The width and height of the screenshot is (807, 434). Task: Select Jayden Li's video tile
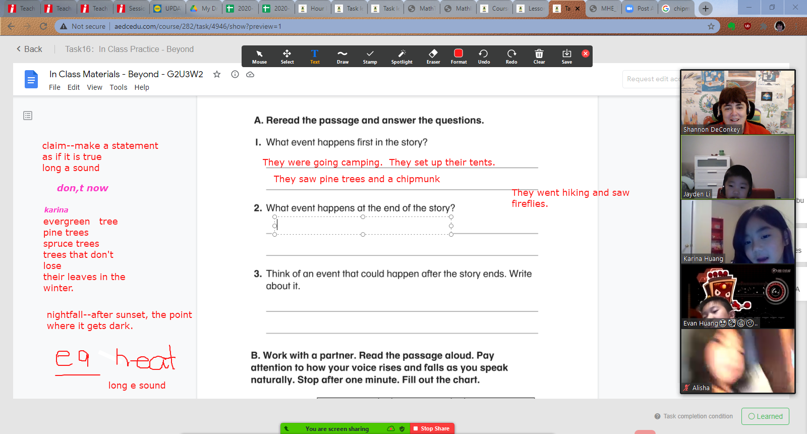[738, 167]
